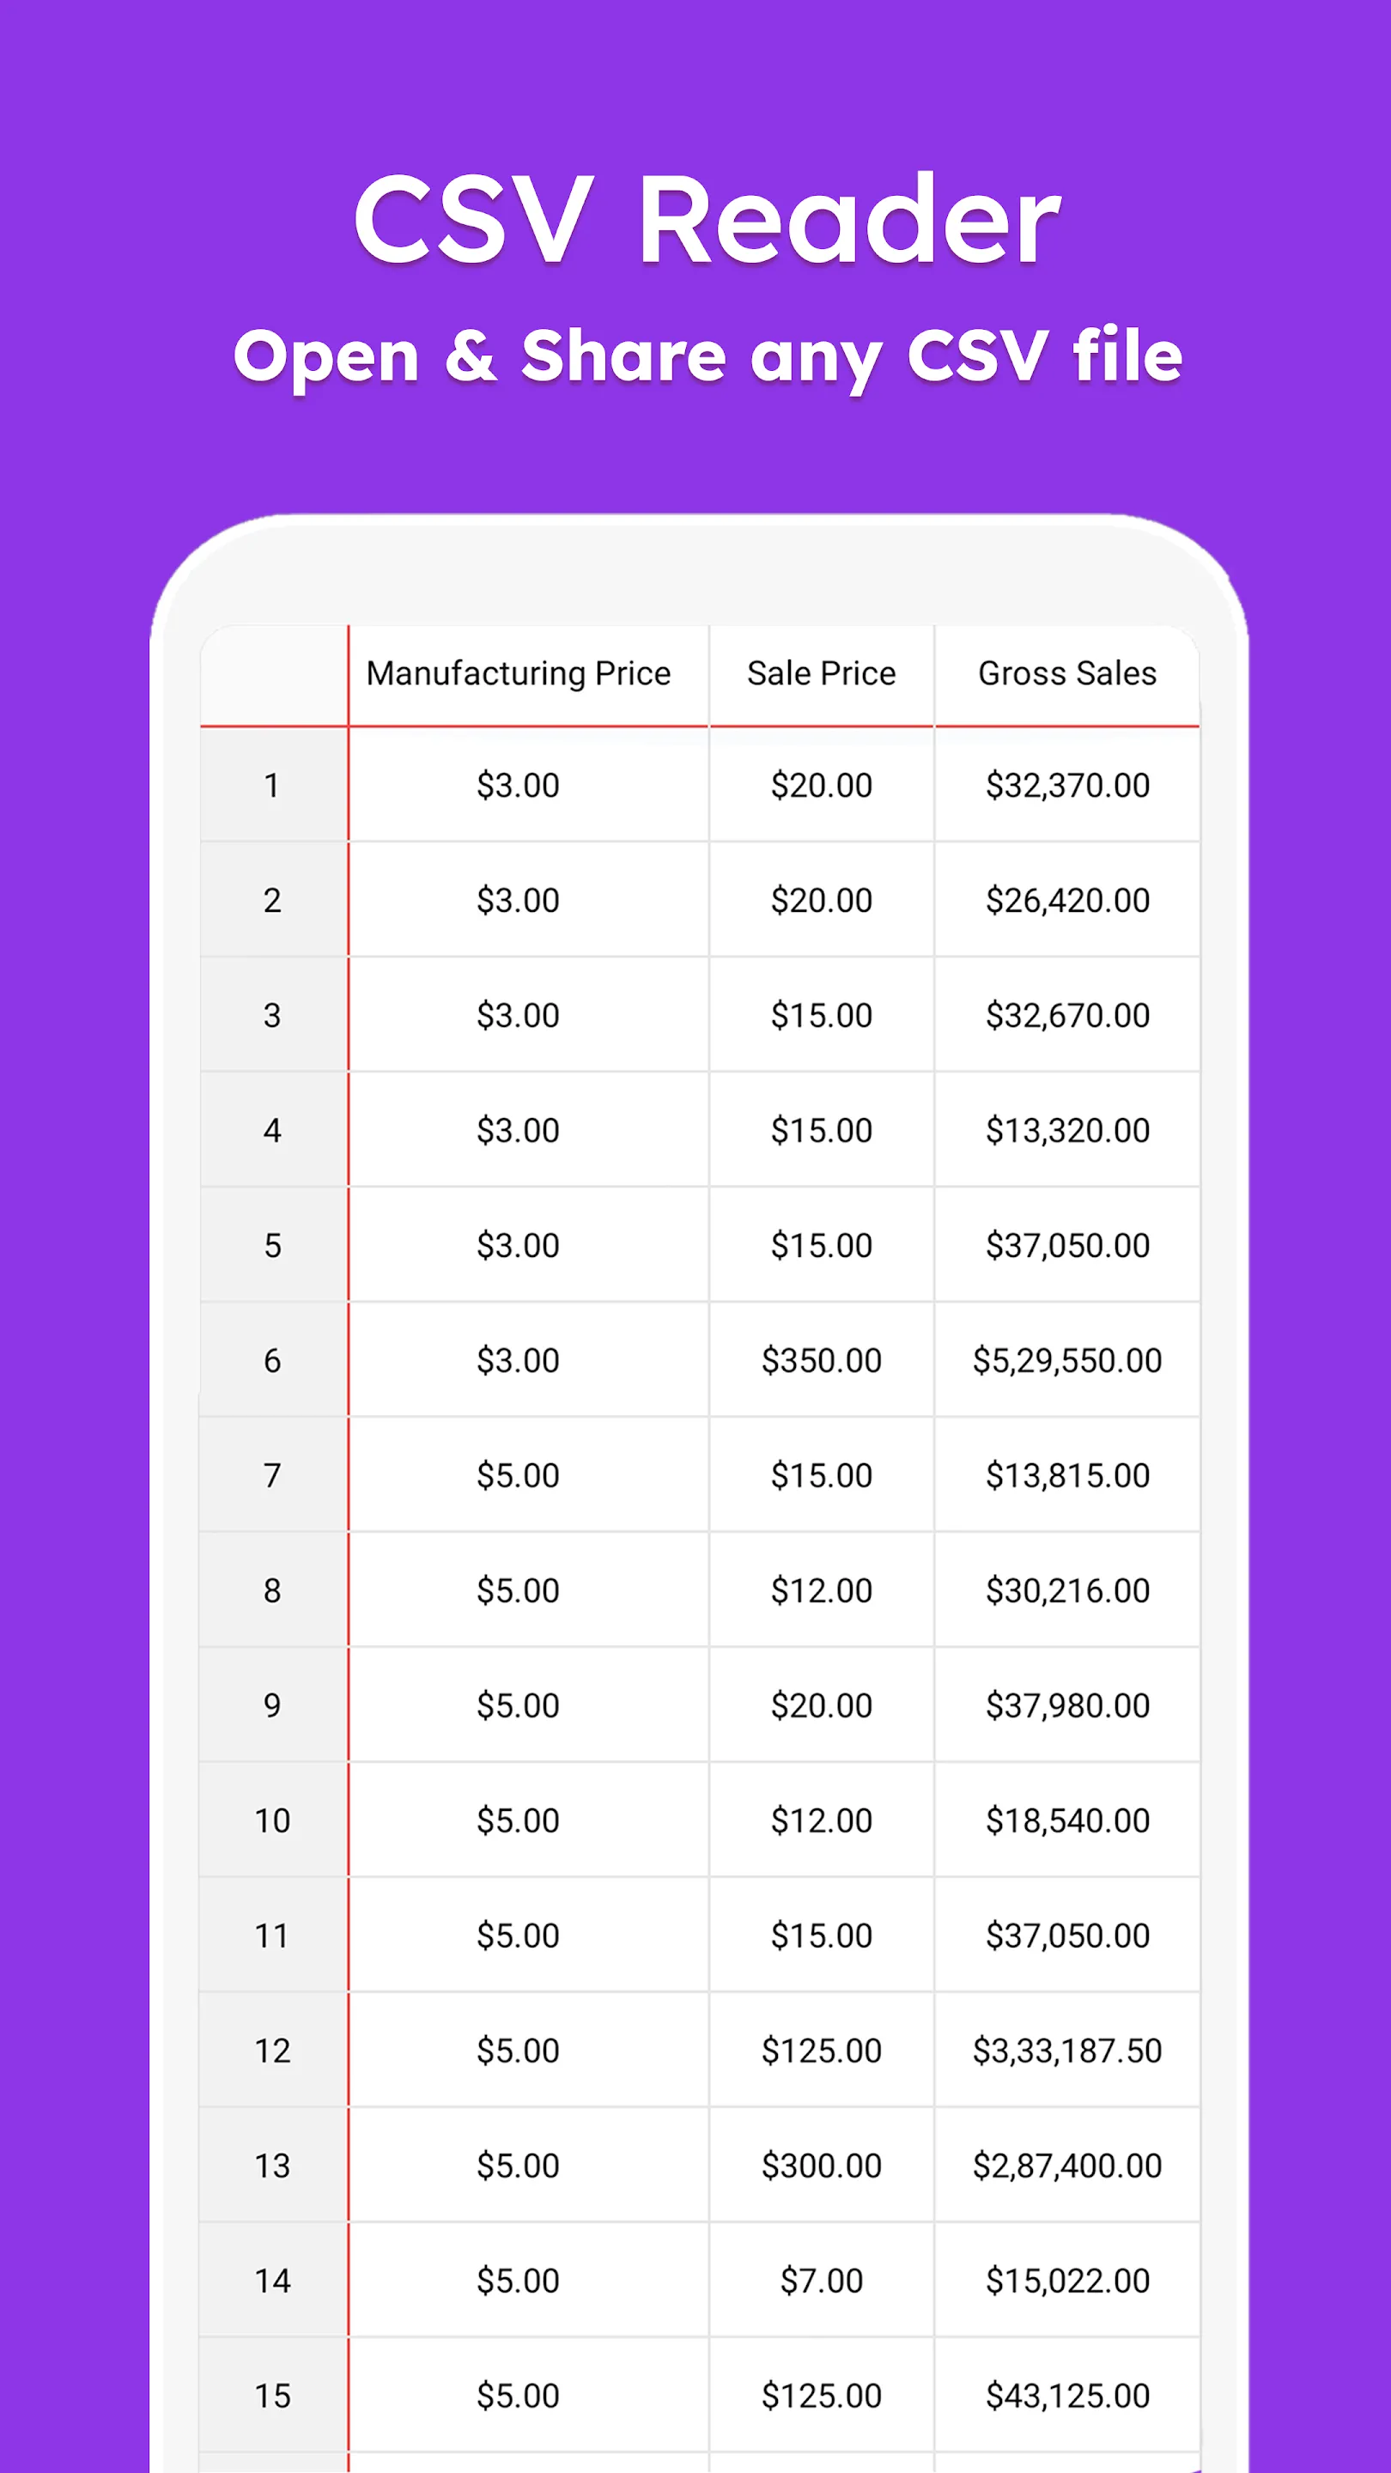
Task: Select the $3,33,187.50 cell
Action: pos(1067,2051)
